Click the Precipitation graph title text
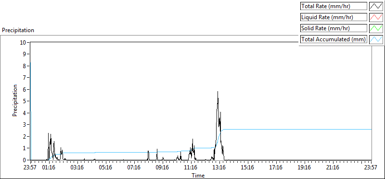Viewport: 385px width, 179px height. pyautogui.click(x=18, y=30)
